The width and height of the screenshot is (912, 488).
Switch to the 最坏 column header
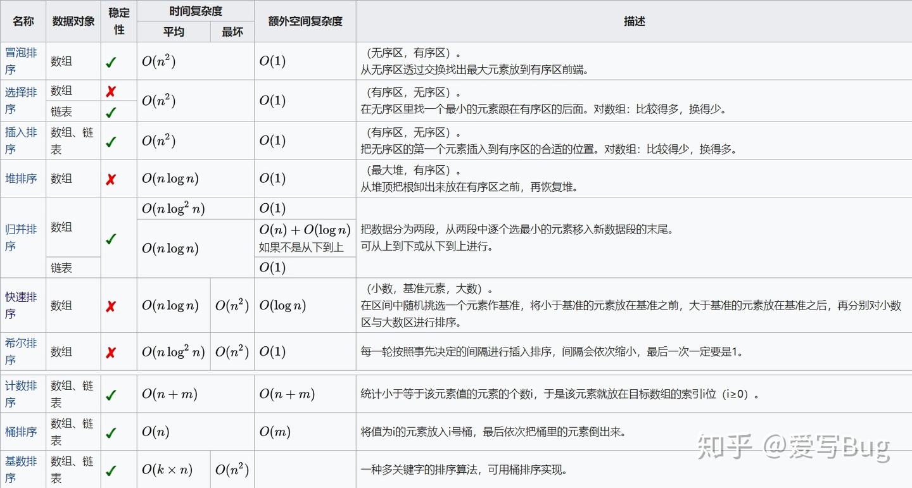232,32
